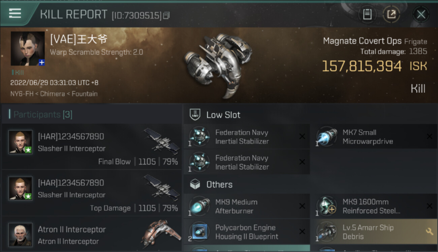Open NY6-FH system location link
This screenshot has width=438, height=252.
[22, 94]
